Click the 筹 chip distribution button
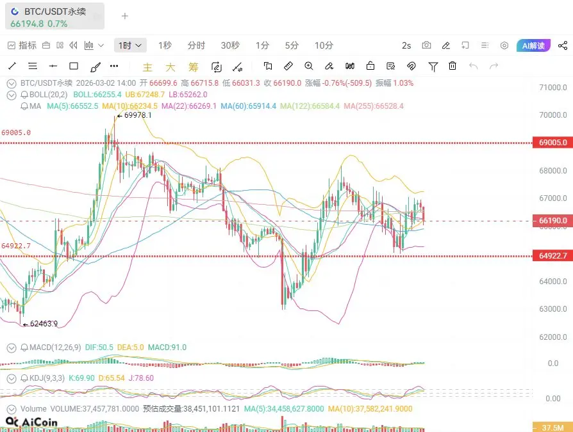573x432 pixels. pyautogui.click(x=194, y=67)
